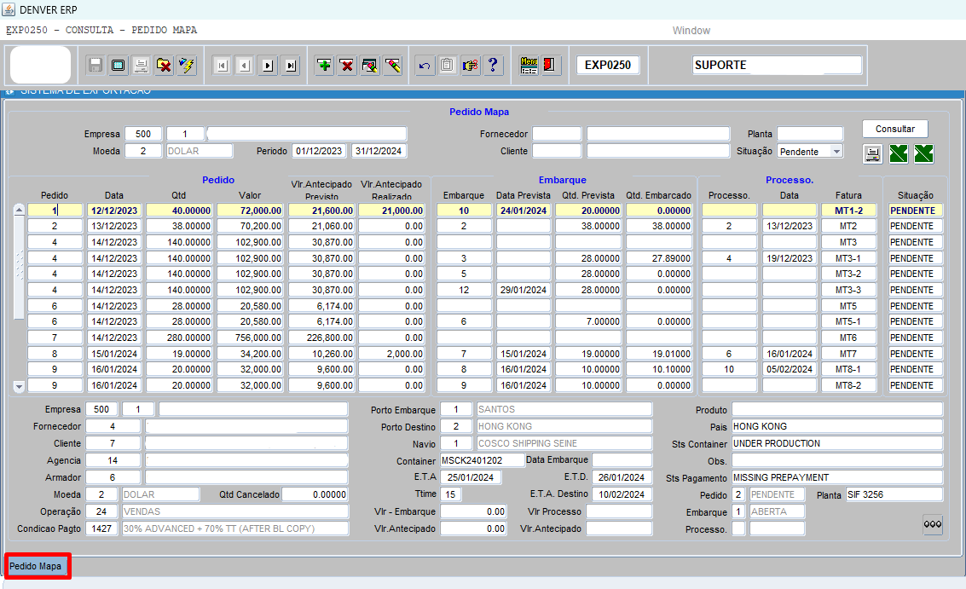Click the Navio name COSCO SHIPPING SEINE
966x589 pixels.
(x=564, y=443)
